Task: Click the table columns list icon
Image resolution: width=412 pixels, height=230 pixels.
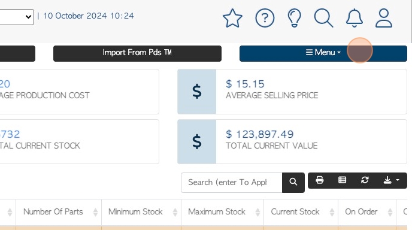Action: (342, 180)
